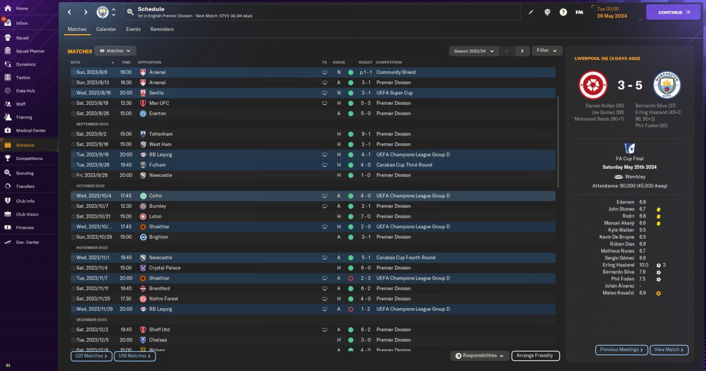706x371 pixels.
Task: Switch to the Reminders tab
Action: click(162, 29)
